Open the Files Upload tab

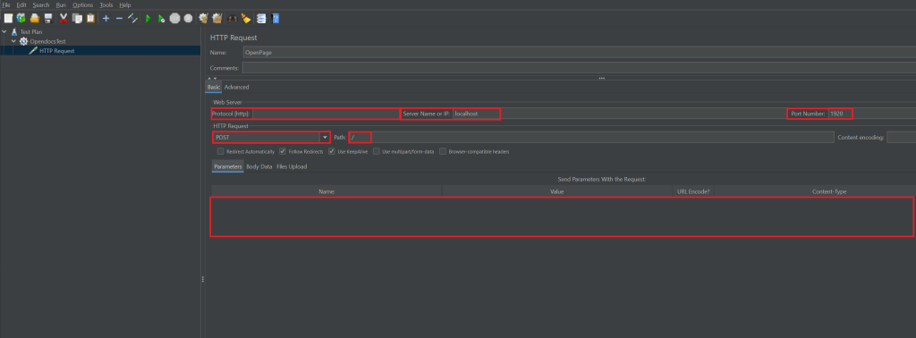292,166
